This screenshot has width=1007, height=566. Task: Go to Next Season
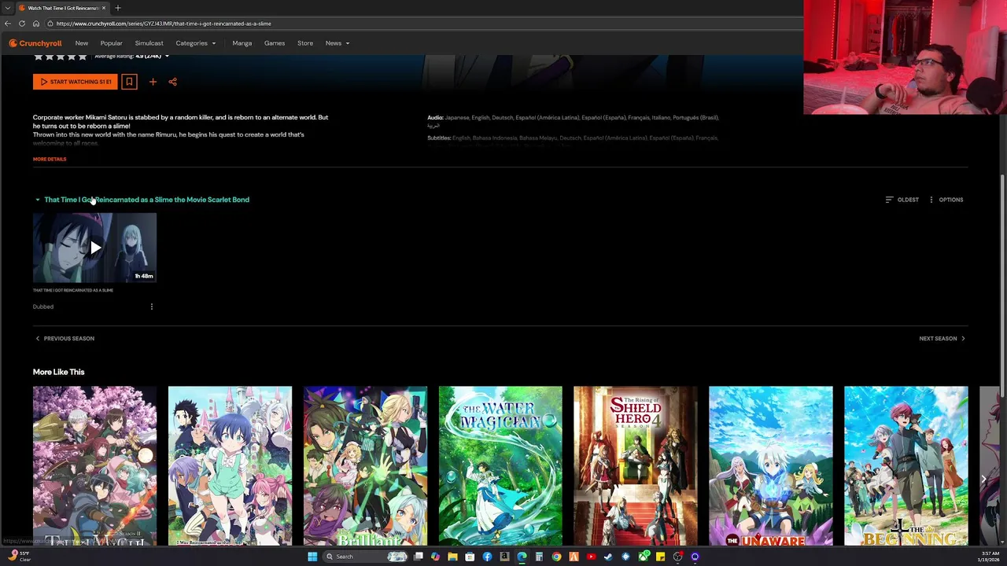coord(942,339)
